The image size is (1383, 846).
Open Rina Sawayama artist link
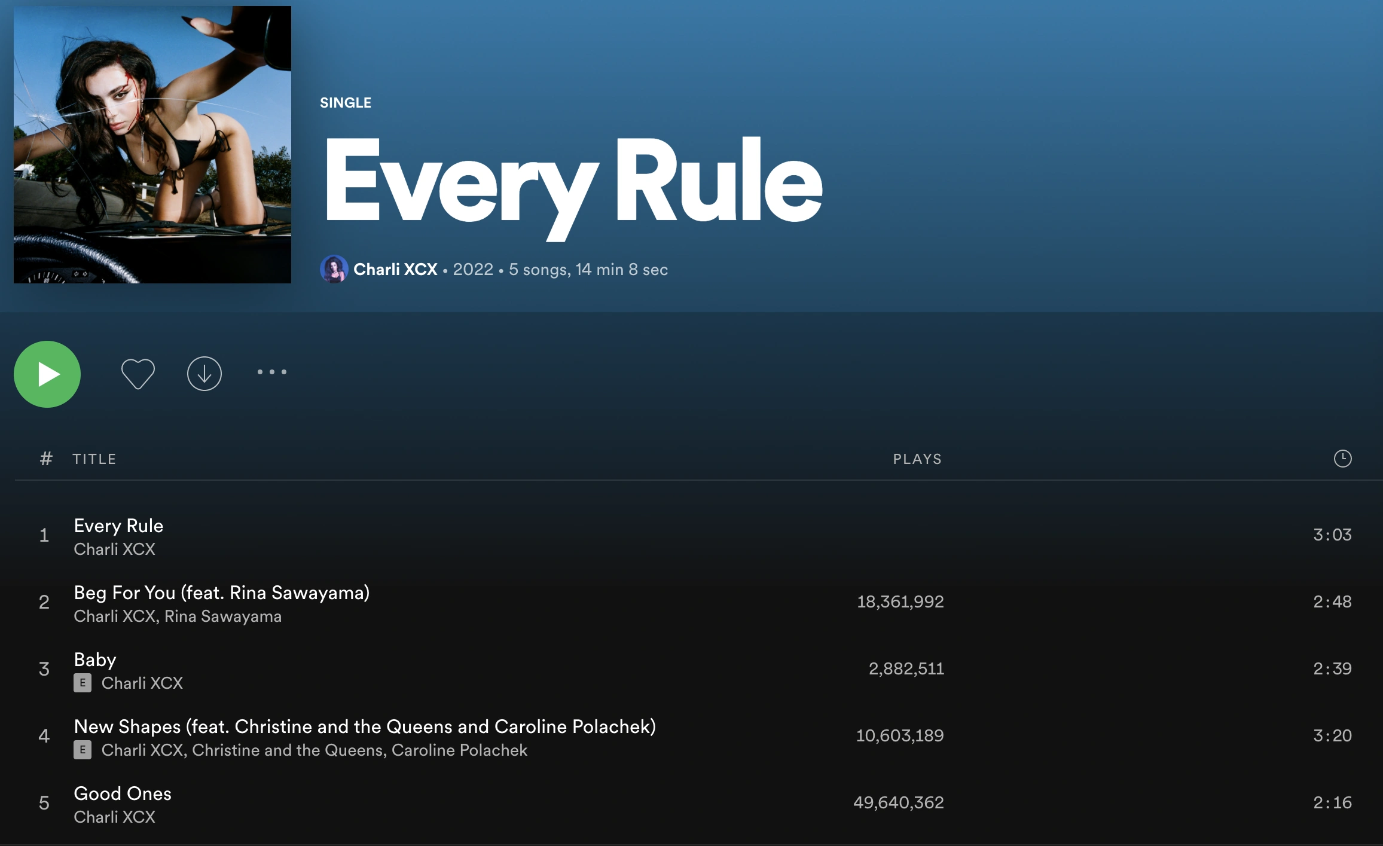tap(222, 616)
